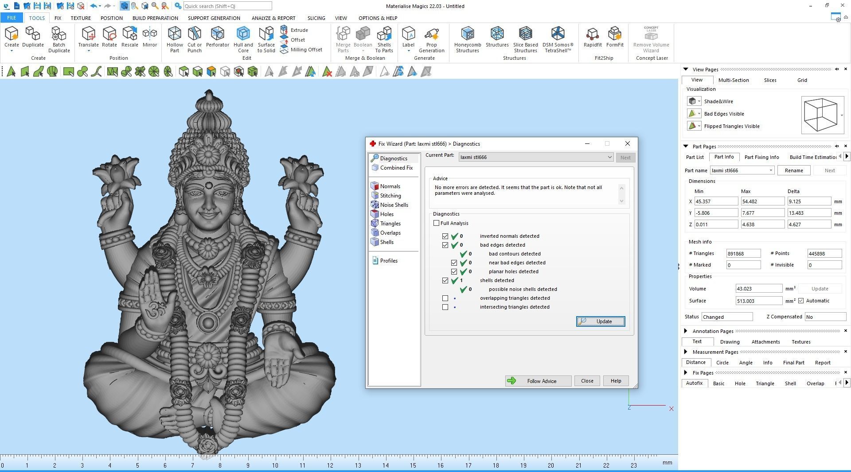
Task: Enable the Full Analysis checkbox
Action: (437, 223)
